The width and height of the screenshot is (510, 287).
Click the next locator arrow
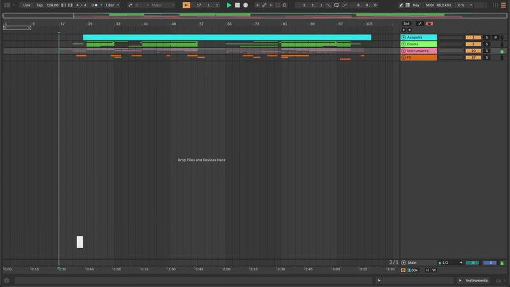tap(409, 30)
